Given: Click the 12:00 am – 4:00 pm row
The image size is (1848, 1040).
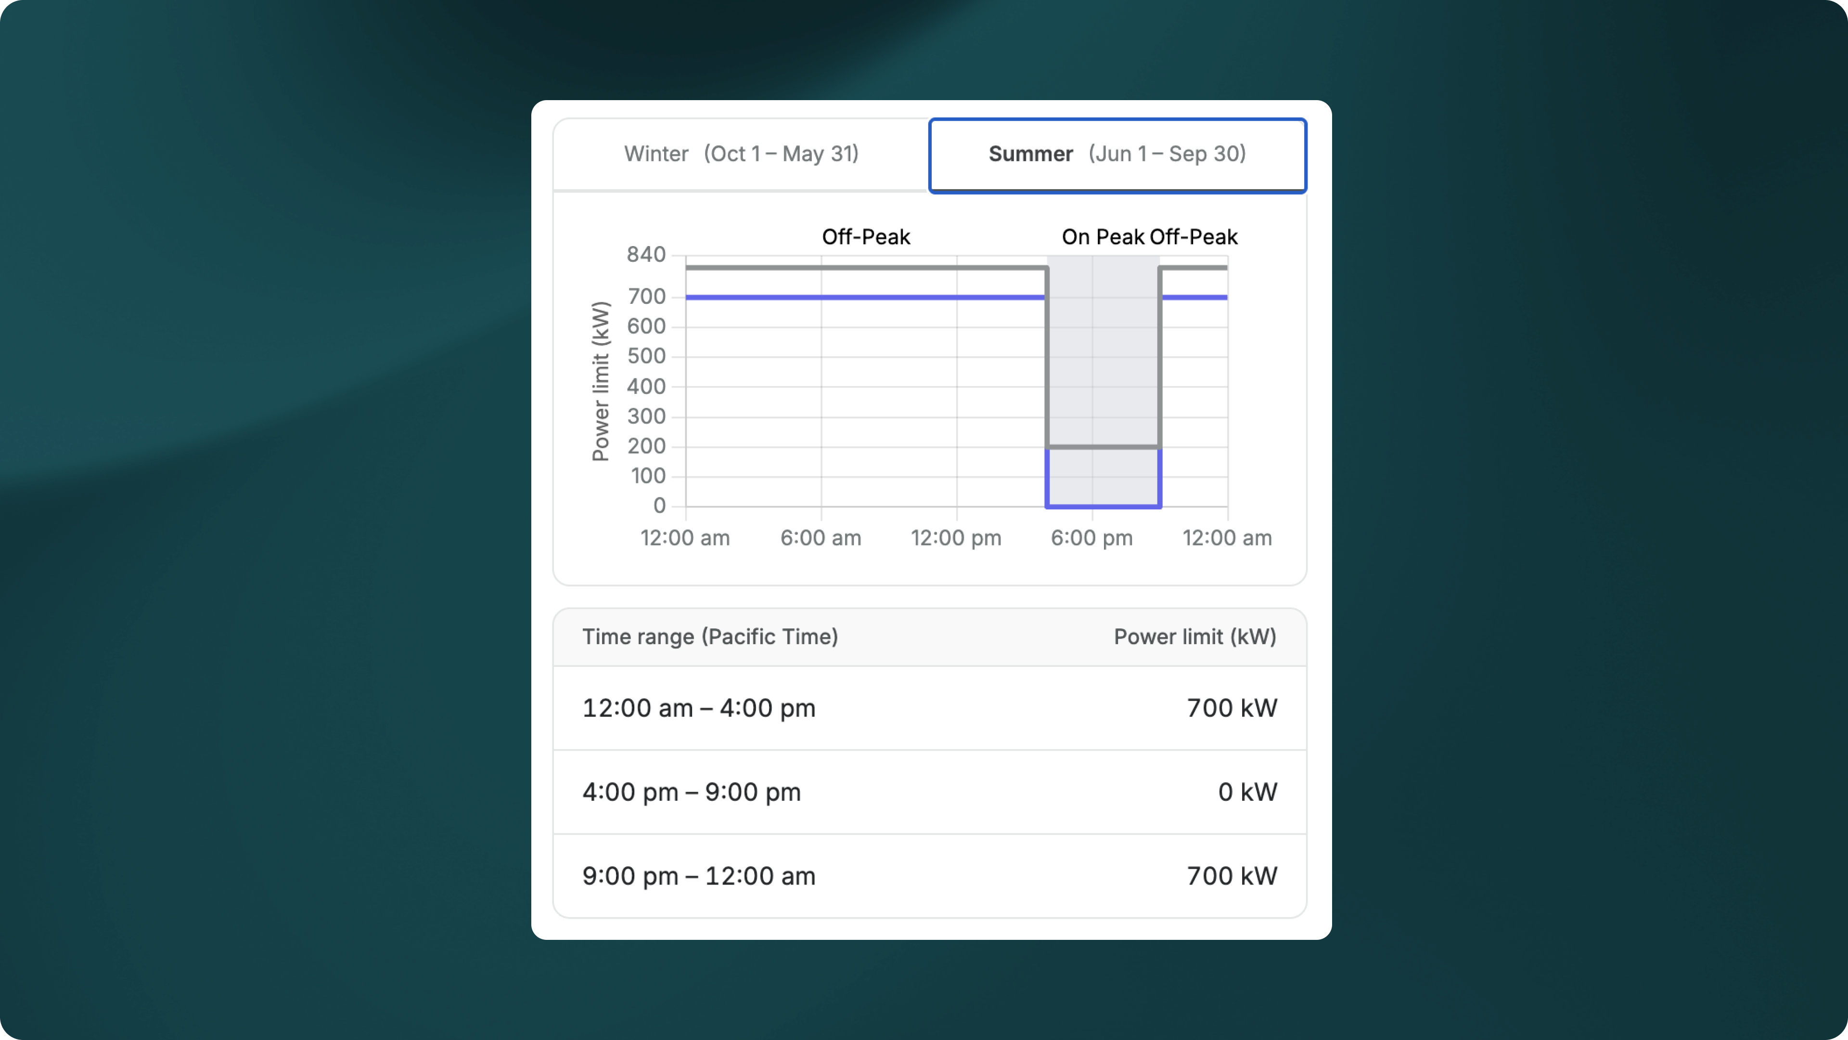Looking at the screenshot, I should click(x=699, y=708).
